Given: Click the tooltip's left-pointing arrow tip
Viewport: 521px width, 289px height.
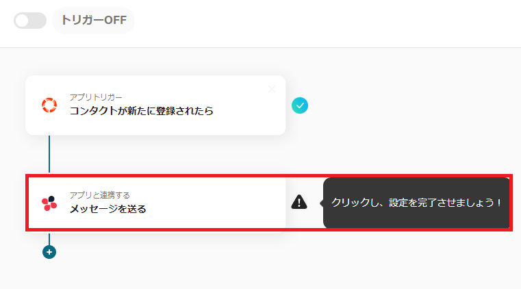Looking at the screenshot, I should 320,203.
